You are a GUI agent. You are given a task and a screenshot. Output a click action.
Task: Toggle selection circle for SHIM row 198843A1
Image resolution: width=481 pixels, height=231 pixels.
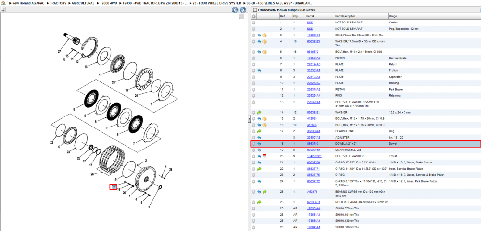tap(253, 227)
